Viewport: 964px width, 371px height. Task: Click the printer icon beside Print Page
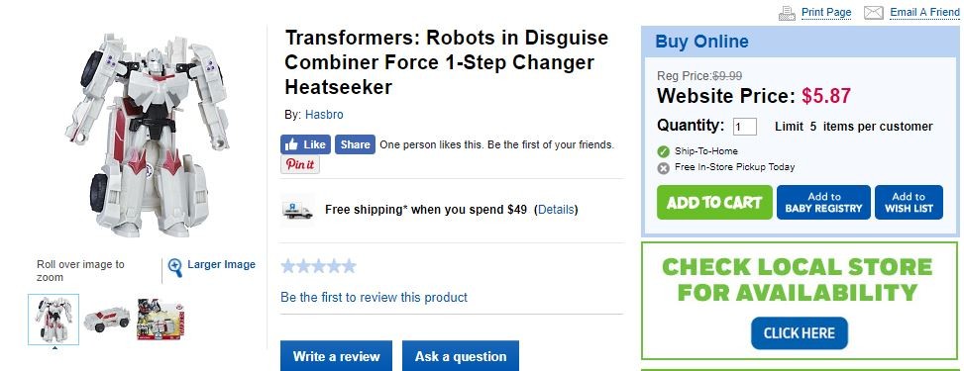tap(787, 12)
